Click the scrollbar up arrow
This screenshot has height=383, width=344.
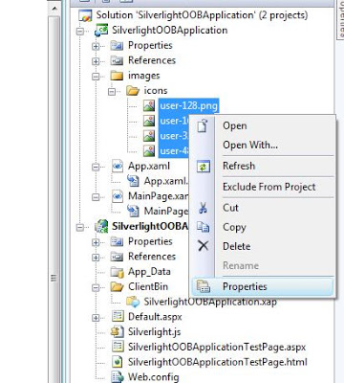[x=54, y=9]
